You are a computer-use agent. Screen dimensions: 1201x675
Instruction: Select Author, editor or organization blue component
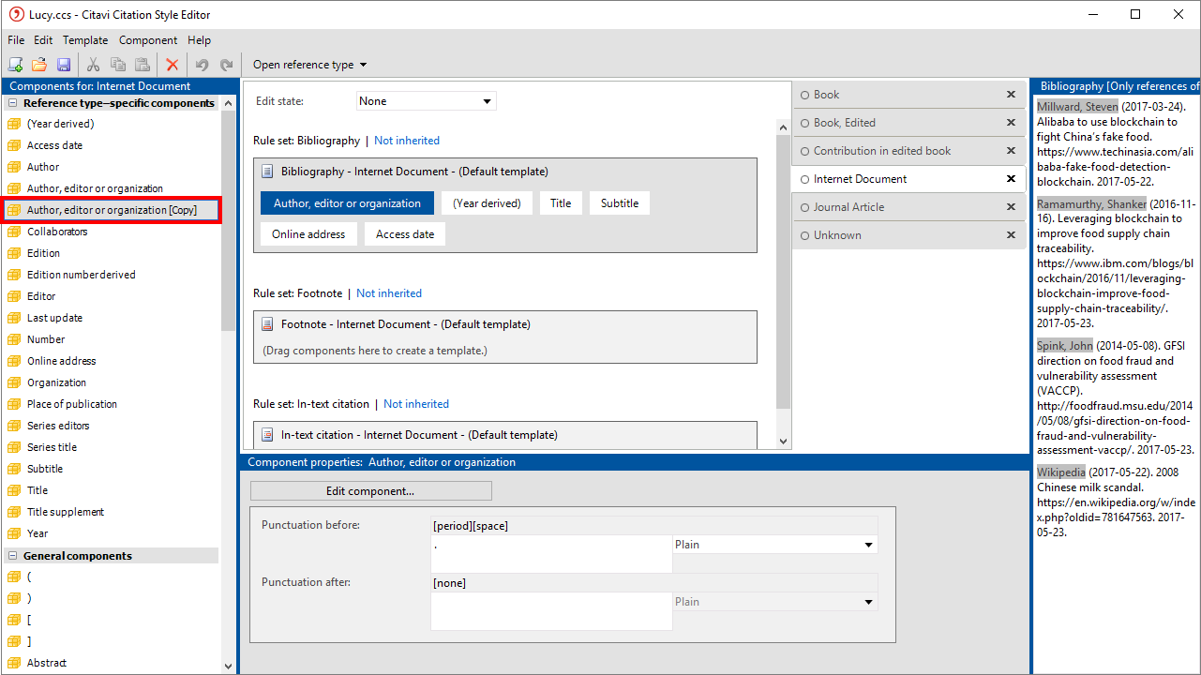(347, 203)
